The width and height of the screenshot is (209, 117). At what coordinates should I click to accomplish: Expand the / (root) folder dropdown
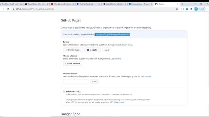[x=92, y=50]
